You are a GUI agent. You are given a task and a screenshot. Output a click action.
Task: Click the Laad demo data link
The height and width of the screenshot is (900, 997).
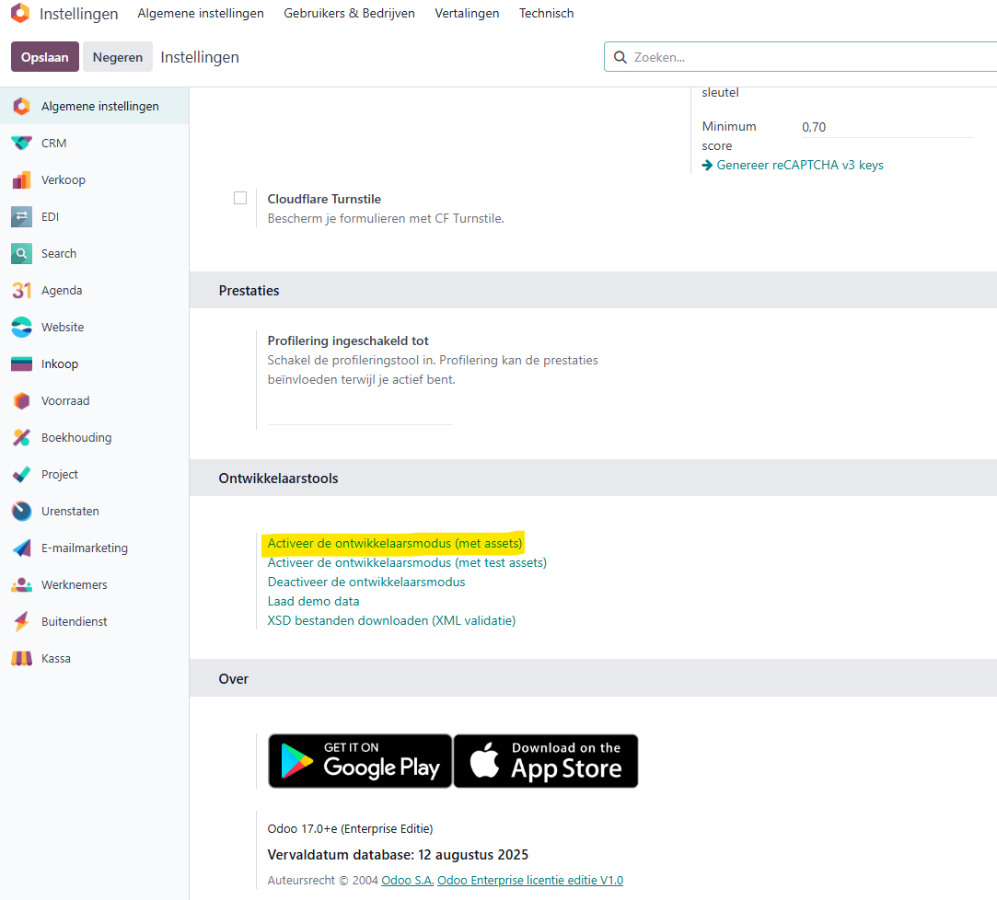[314, 601]
